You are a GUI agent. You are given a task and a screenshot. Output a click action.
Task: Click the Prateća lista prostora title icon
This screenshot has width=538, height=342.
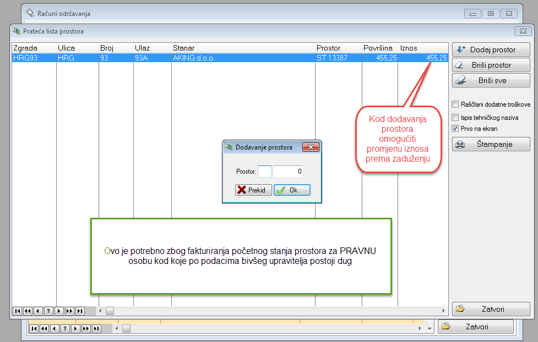tap(17, 31)
